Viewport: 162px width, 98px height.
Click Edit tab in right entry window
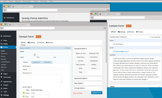113,32
